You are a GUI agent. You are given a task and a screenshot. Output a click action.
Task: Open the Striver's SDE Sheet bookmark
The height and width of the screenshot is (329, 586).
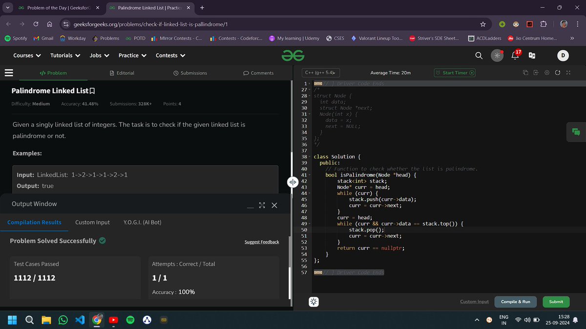[434, 38]
